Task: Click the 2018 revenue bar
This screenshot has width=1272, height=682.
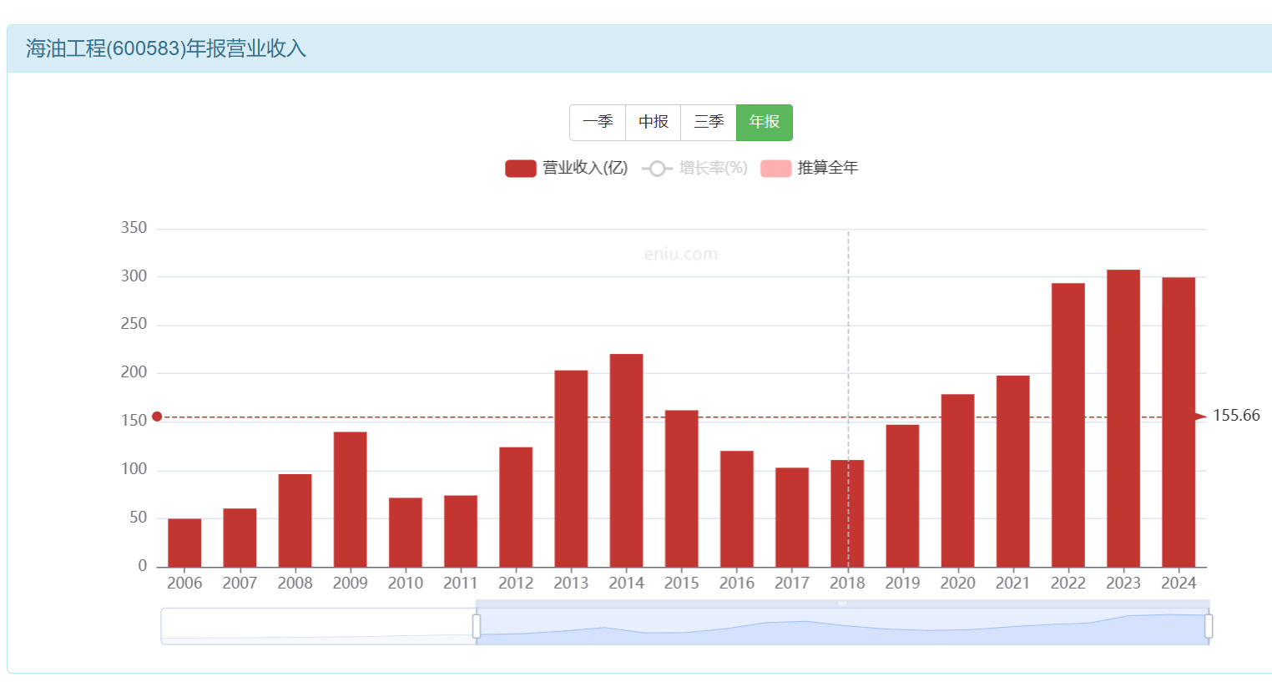Action: point(847,513)
